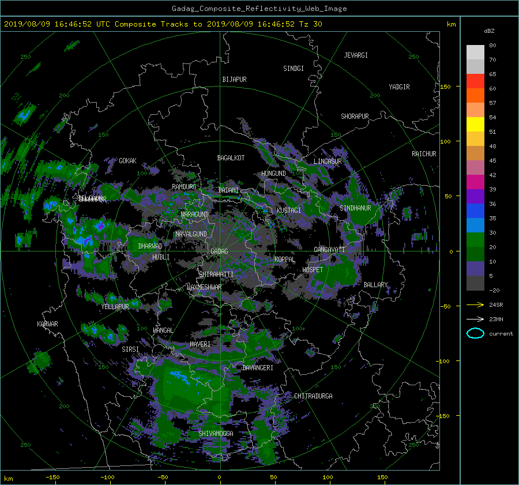Click the SHORAPUR label
The width and height of the screenshot is (519, 485).
[x=355, y=116]
